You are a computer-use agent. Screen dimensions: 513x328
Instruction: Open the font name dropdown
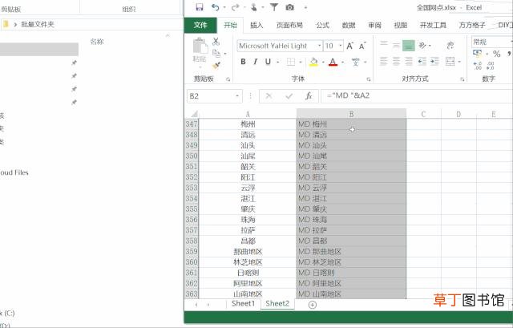320,46
